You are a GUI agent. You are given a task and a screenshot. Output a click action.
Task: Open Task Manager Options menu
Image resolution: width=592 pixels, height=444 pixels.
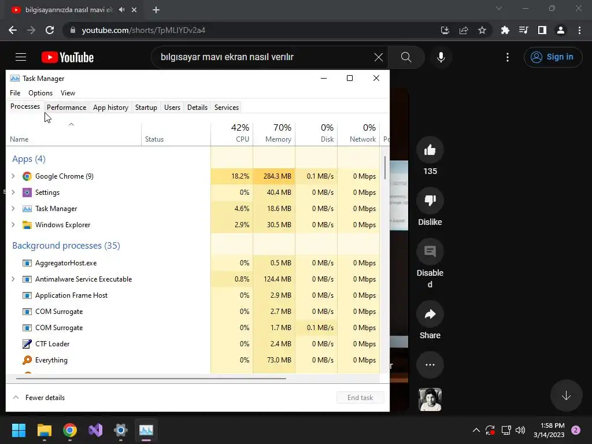pos(40,93)
